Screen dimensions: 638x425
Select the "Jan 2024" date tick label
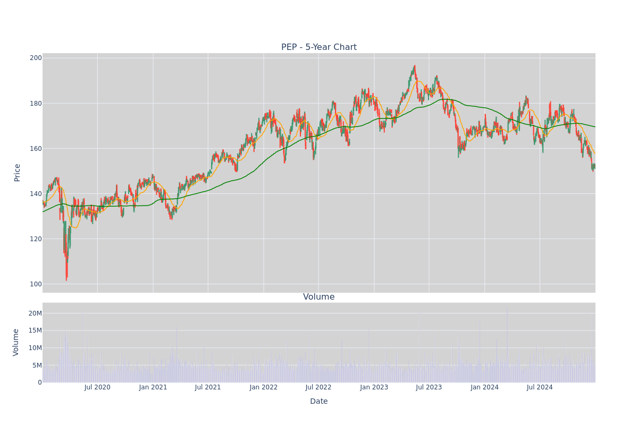coord(485,387)
